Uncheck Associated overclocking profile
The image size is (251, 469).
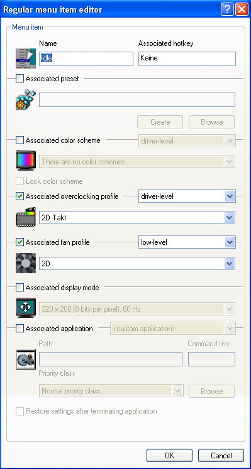[20, 196]
